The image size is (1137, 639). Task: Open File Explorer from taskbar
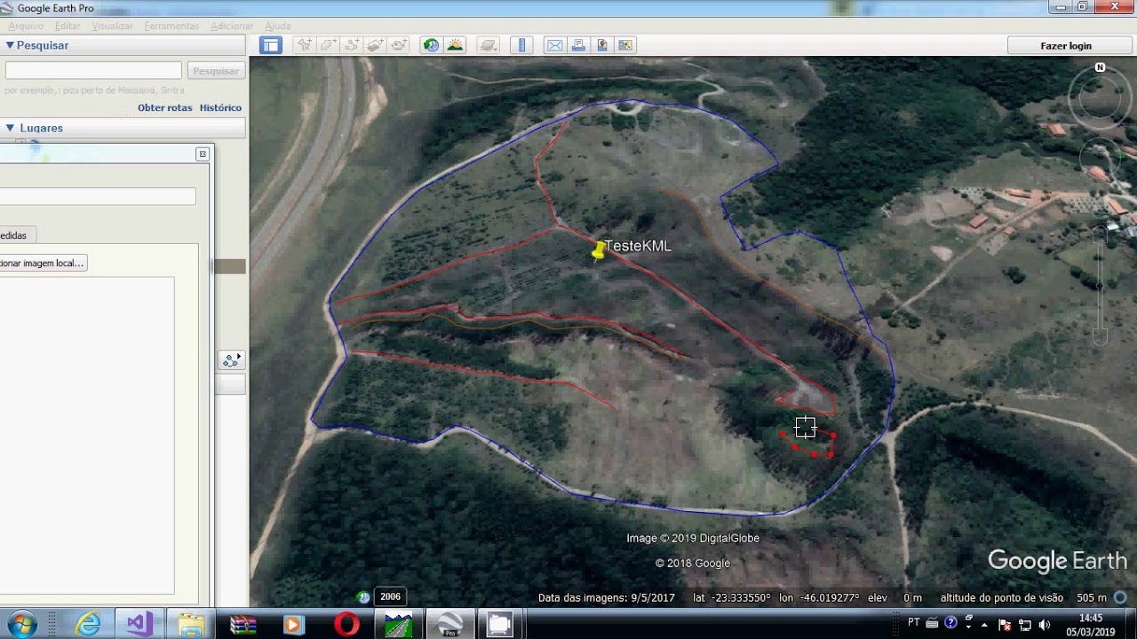pyautogui.click(x=191, y=625)
